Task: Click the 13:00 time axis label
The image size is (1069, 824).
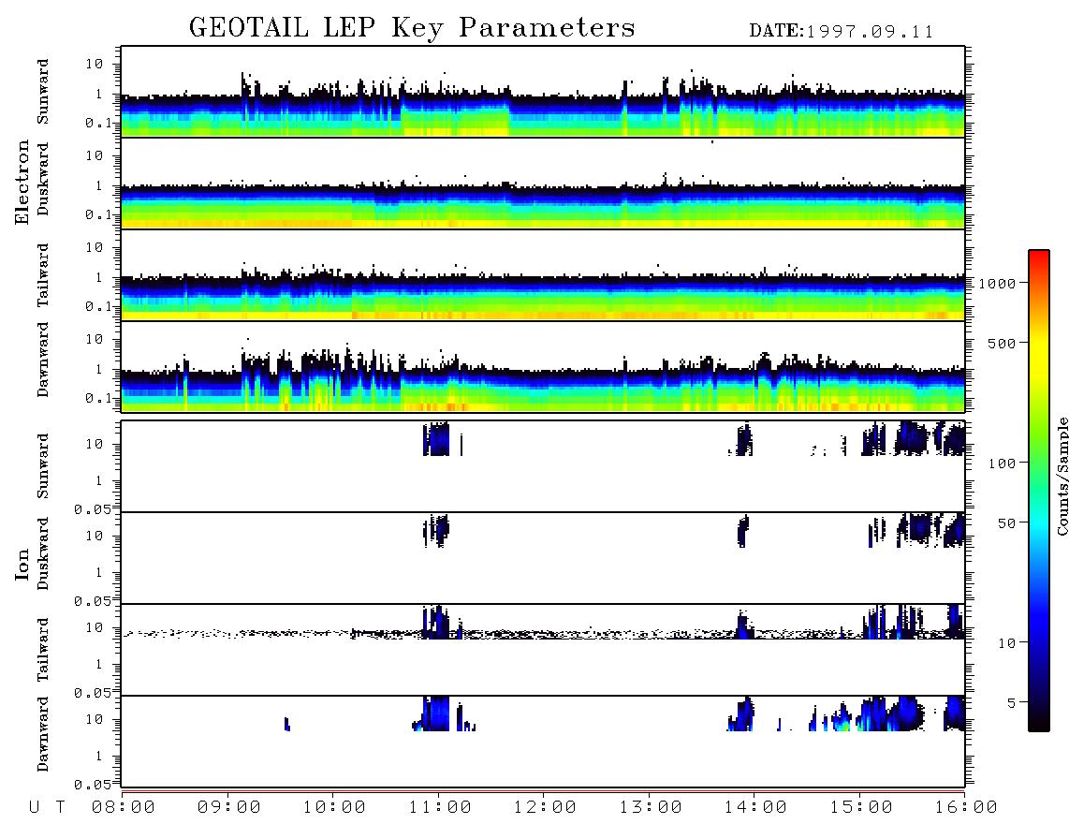Action: tap(651, 807)
